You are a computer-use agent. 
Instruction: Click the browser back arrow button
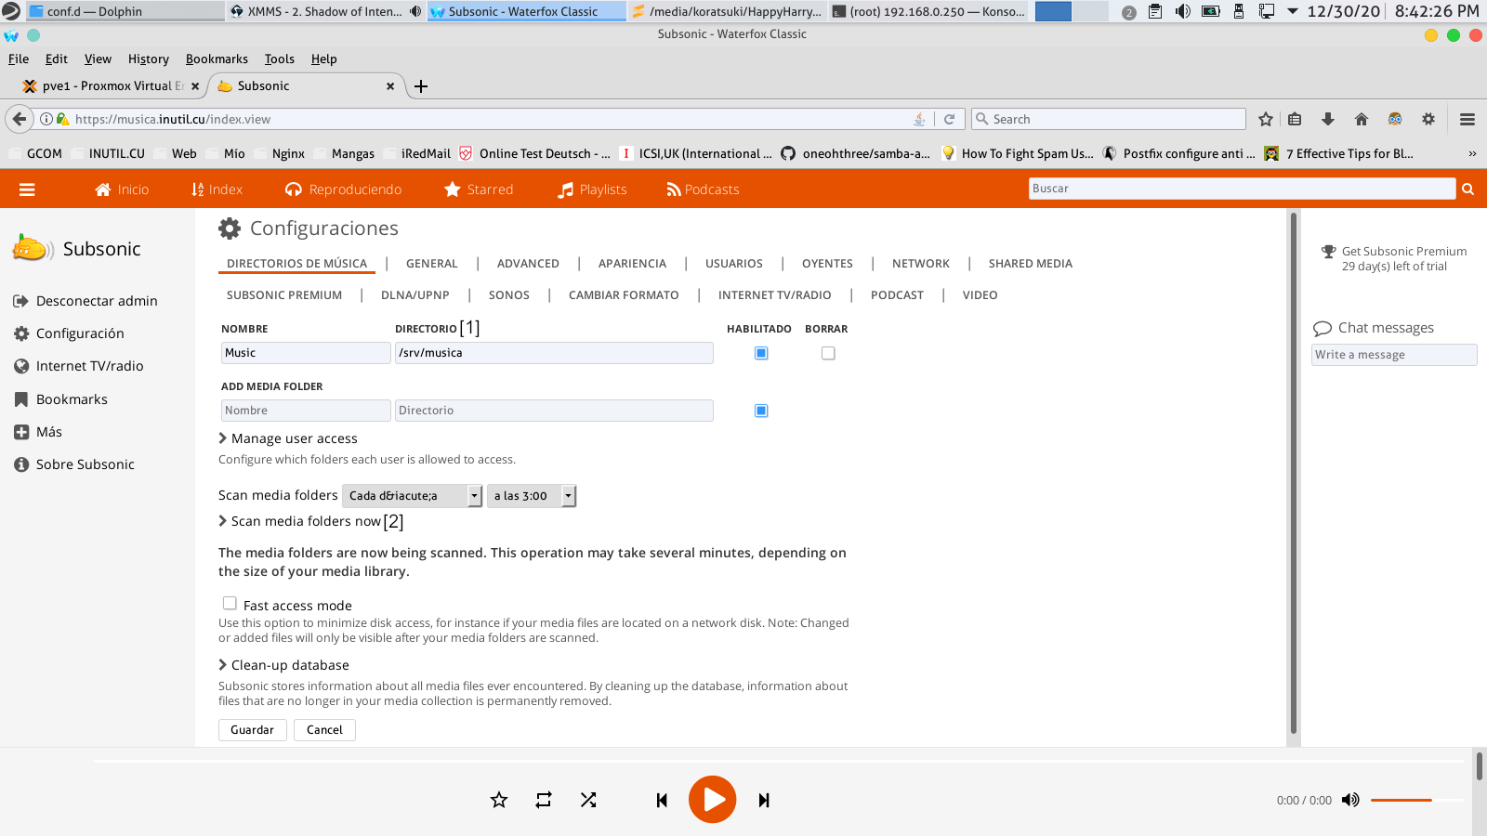click(20, 119)
